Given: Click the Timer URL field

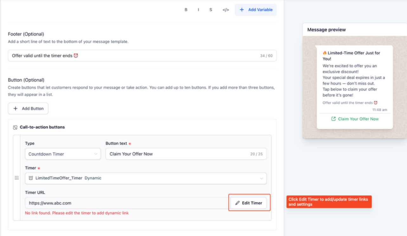Looking at the screenshot, I should coord(127,203).
